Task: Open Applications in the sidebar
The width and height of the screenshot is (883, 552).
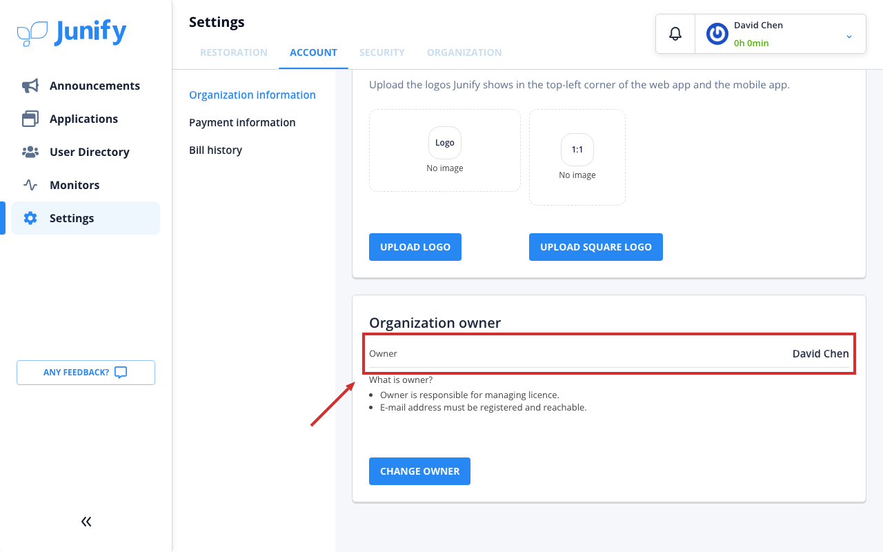Action: [x=86, y=119]
